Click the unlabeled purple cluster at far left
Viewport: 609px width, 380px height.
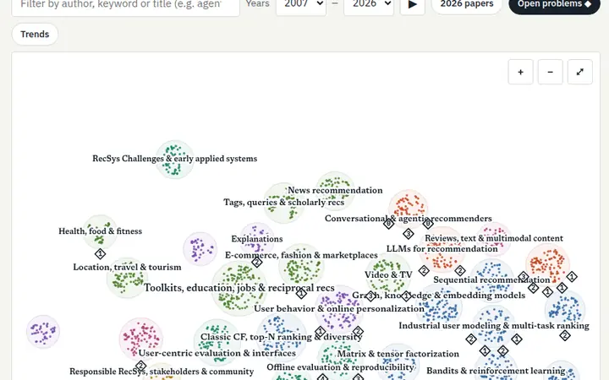[x=43, y=332]
